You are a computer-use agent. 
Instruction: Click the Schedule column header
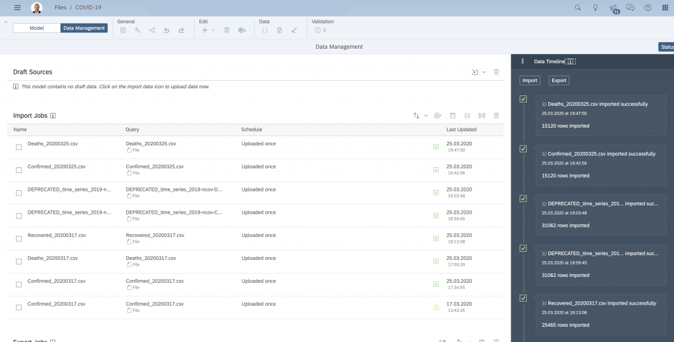click(251, 130)
